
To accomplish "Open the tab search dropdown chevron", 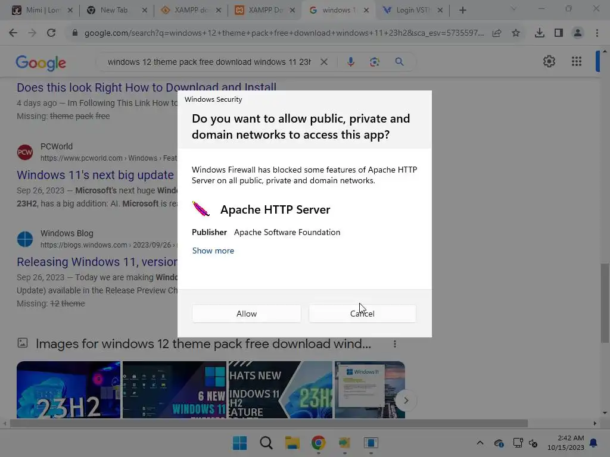I will 513,8.
